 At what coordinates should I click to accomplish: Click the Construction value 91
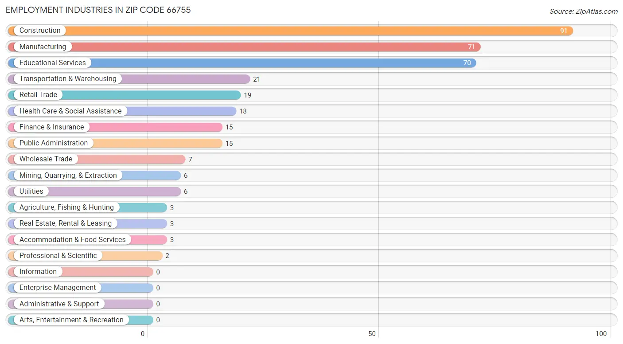[x=564, y=31]
